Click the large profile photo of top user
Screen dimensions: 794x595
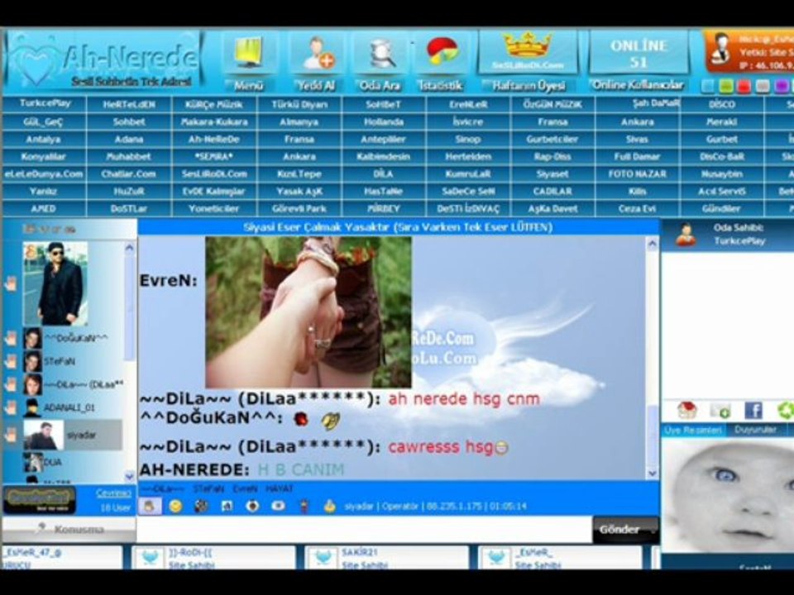coord(55,283)
